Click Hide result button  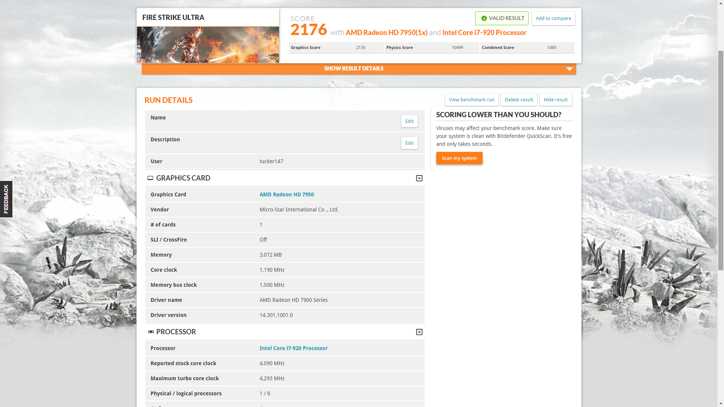pos(555,100)
